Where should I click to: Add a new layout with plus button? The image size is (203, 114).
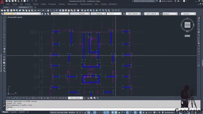(28, 112)
